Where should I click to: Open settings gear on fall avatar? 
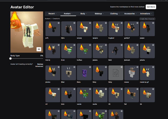[137, 89]
